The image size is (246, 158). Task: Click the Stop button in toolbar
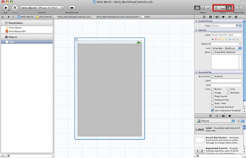(x=15, y=8)
